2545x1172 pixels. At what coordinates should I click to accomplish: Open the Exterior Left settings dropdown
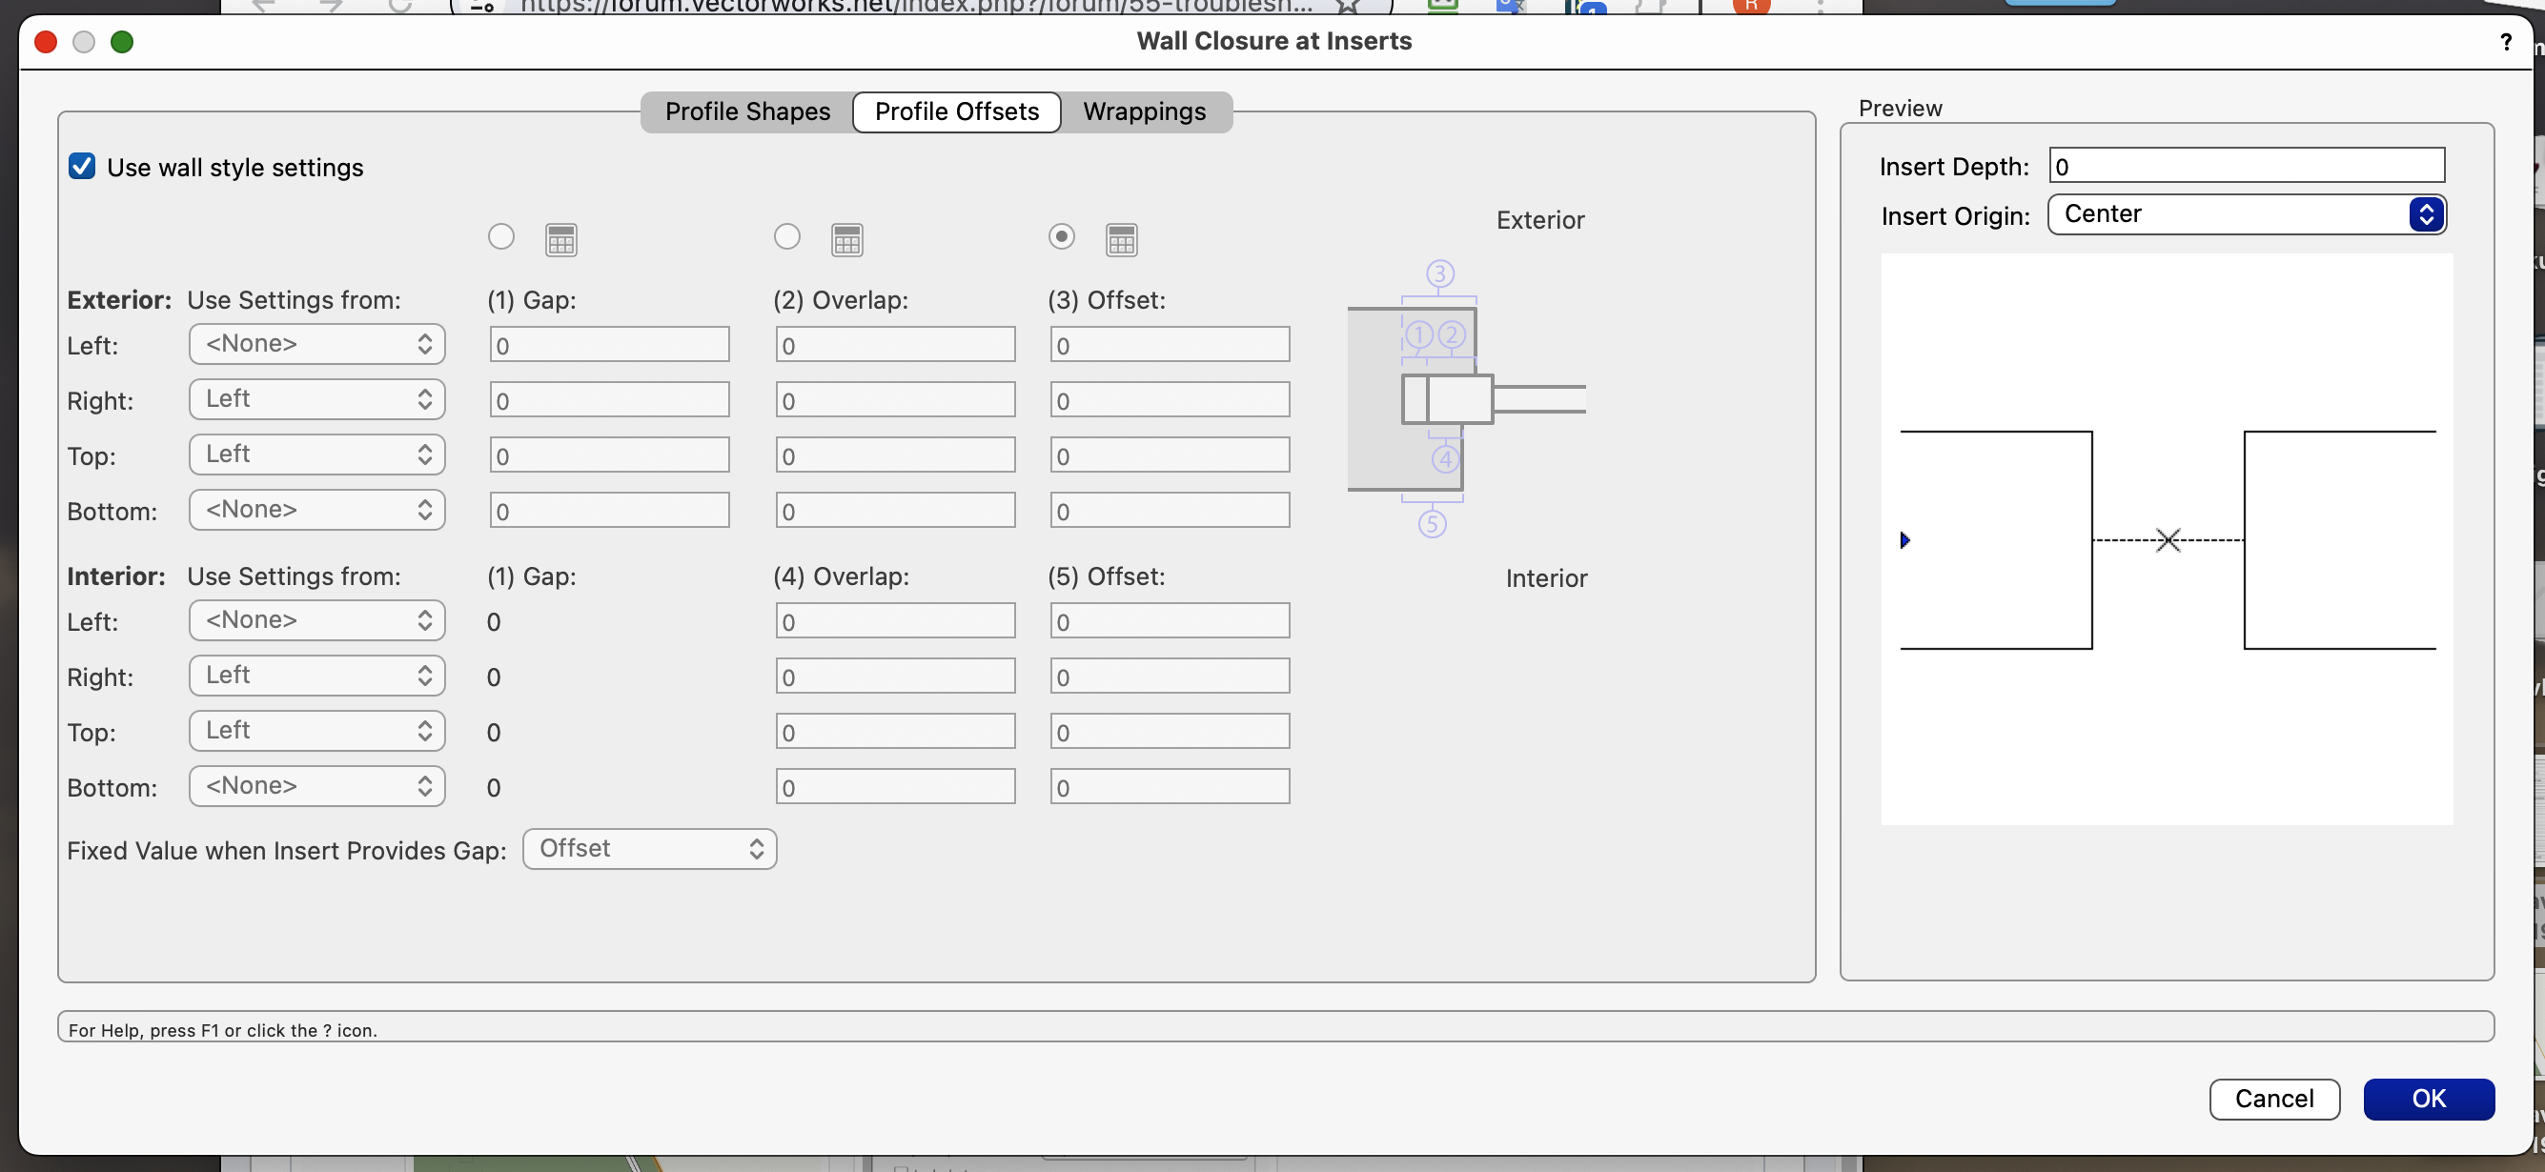point(316,344)
